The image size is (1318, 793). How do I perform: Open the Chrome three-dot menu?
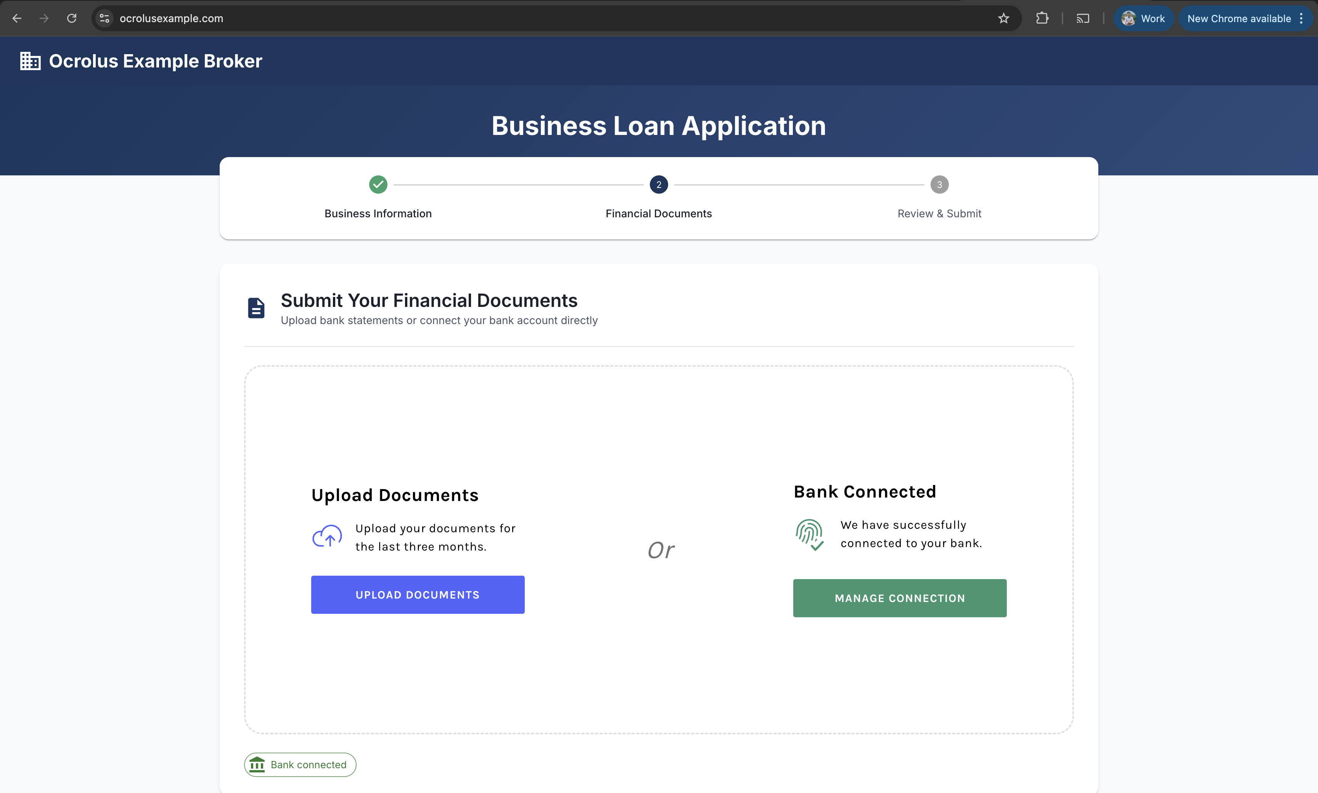1302,18
